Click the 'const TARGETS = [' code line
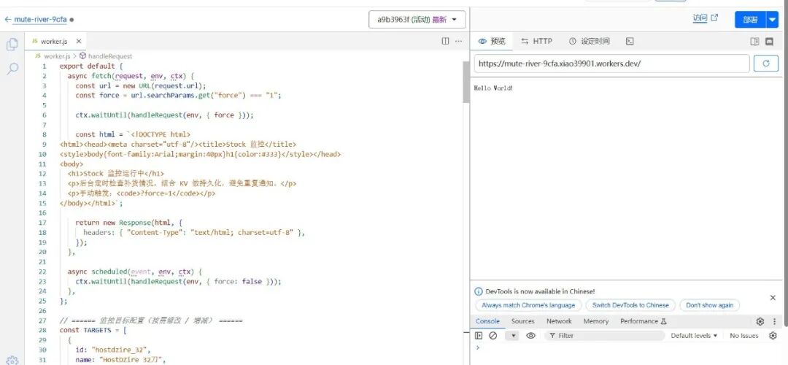Screen dimensions: 788x365 tap(93, 330)
